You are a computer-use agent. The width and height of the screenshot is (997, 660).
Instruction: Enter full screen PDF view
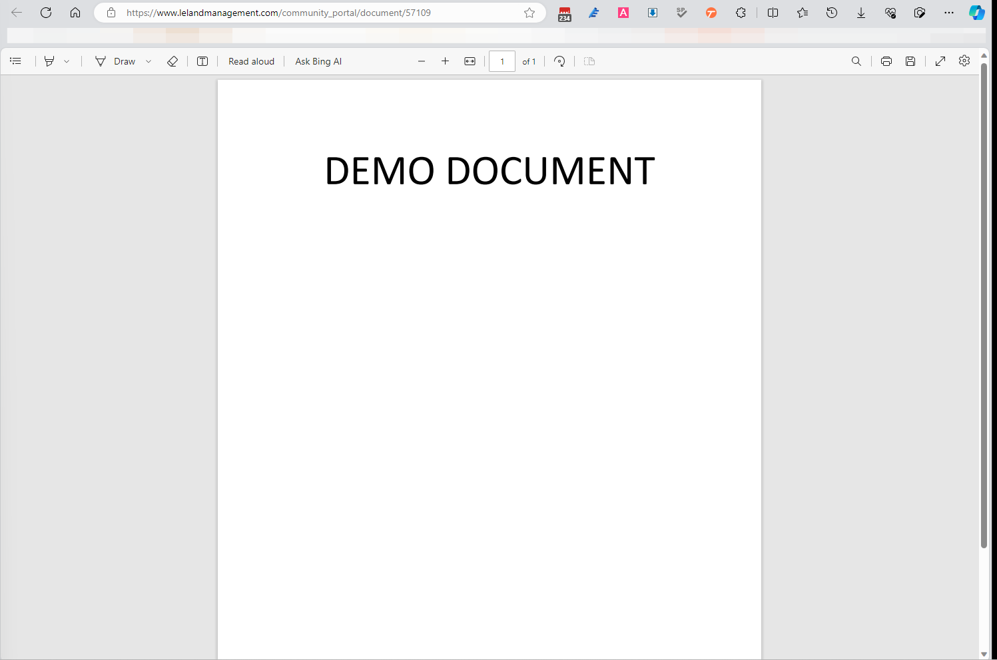(x=940, y=61)
